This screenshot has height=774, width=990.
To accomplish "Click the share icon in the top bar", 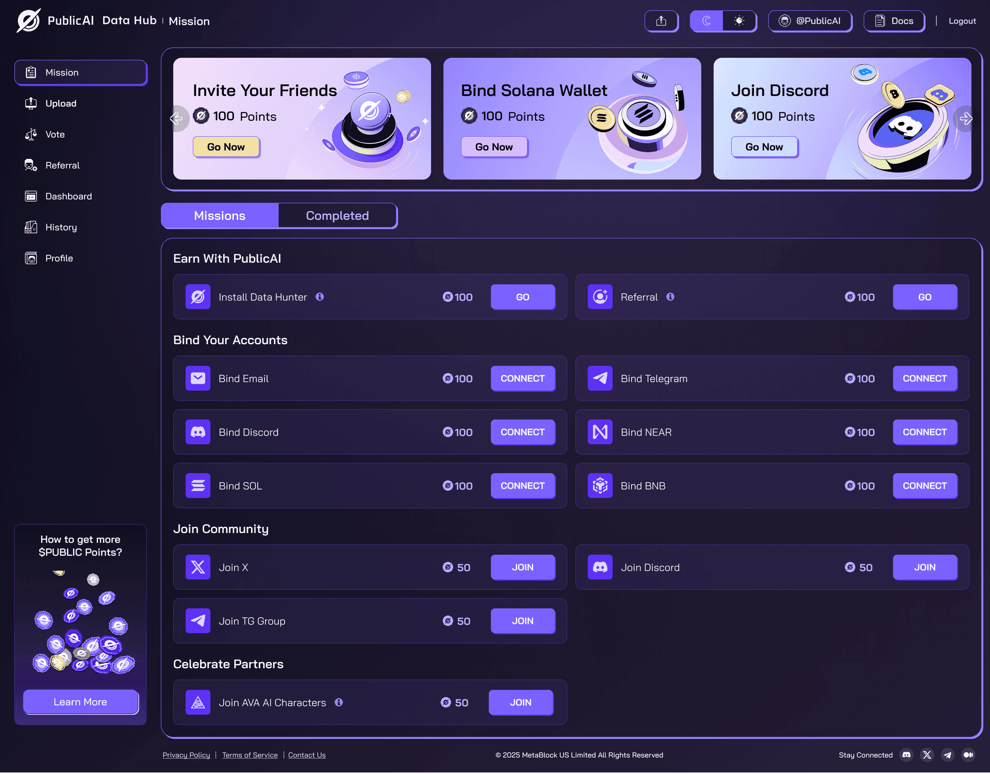I will point(662,21).
